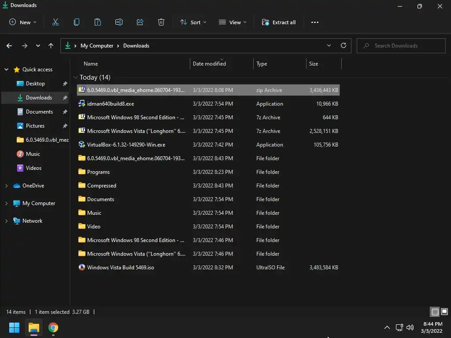Click the zip archive icon of 6.0.5469 file

click(82, 89)
